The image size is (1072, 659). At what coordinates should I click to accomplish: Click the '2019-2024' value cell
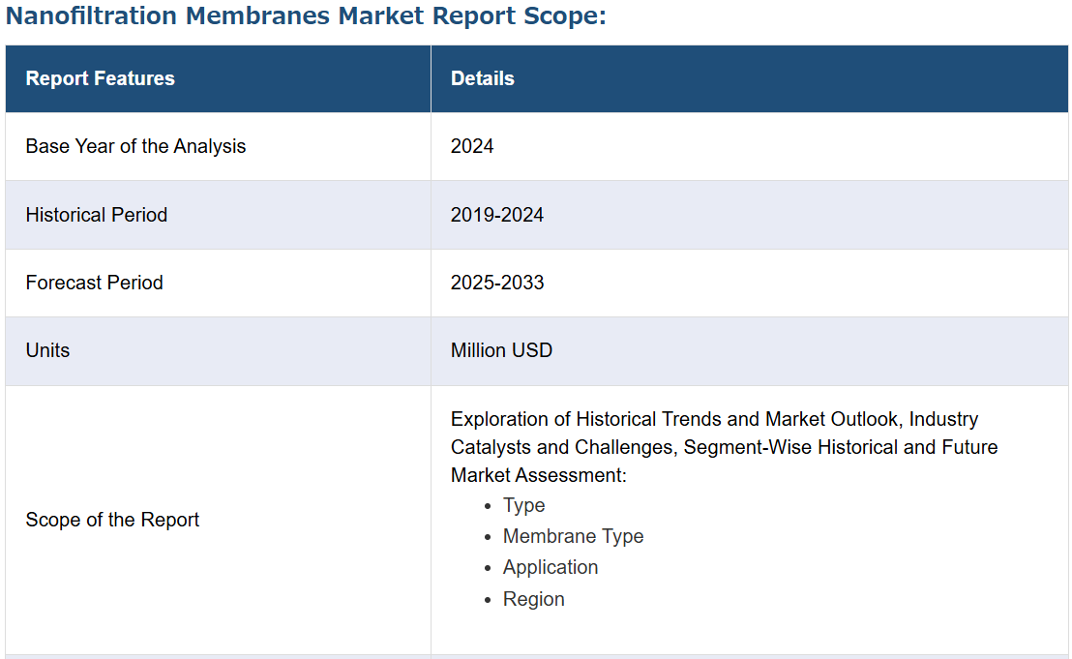[x=749, y=215]
